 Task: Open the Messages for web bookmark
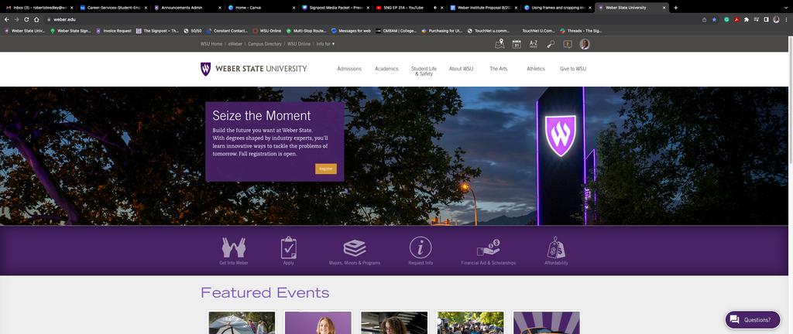point(351,31)
